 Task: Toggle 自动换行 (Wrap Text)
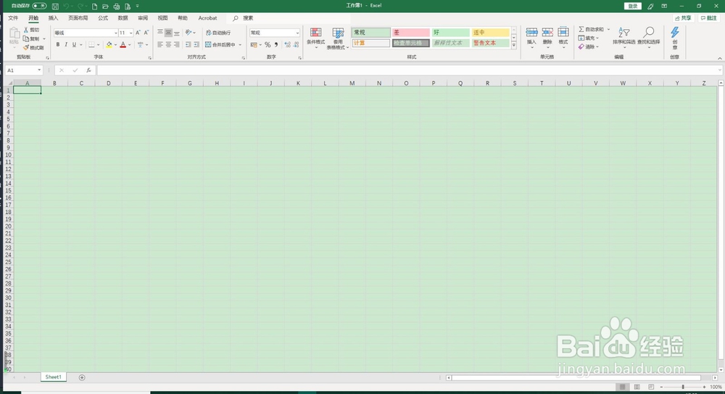coord(218,33)
